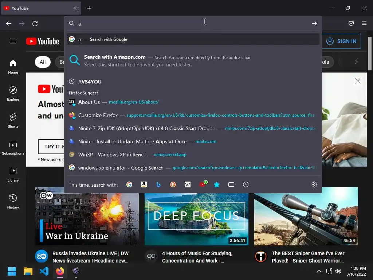This screenshot has width=373, height=280.
Task: Go to YouTube Home in sidebar
Action: coord(13,67)
